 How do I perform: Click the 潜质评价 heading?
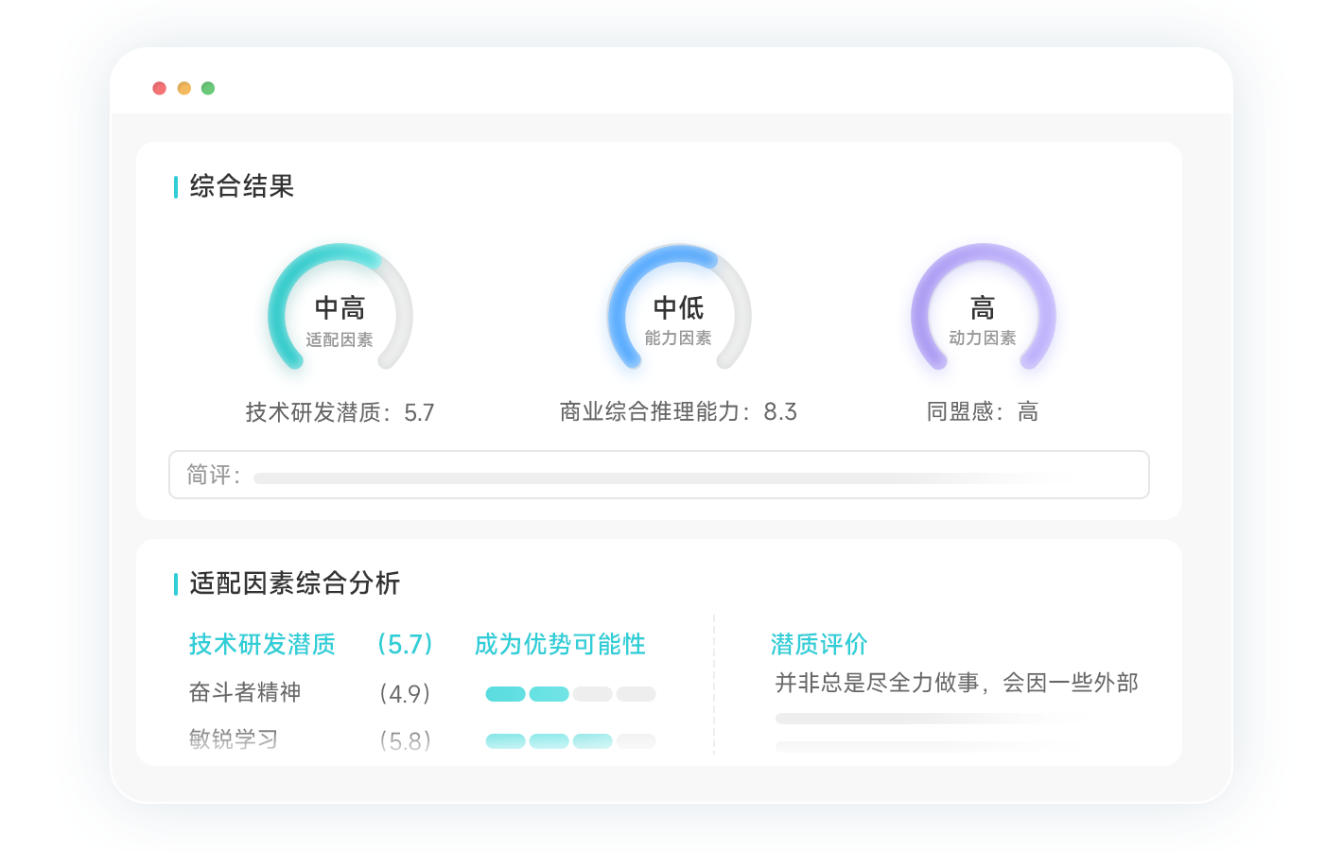[x=819, y=645]
